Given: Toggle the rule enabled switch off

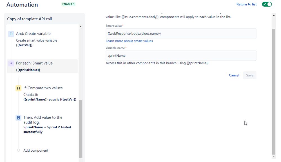Looking at the screenshot, I should (x=267, y=4).
